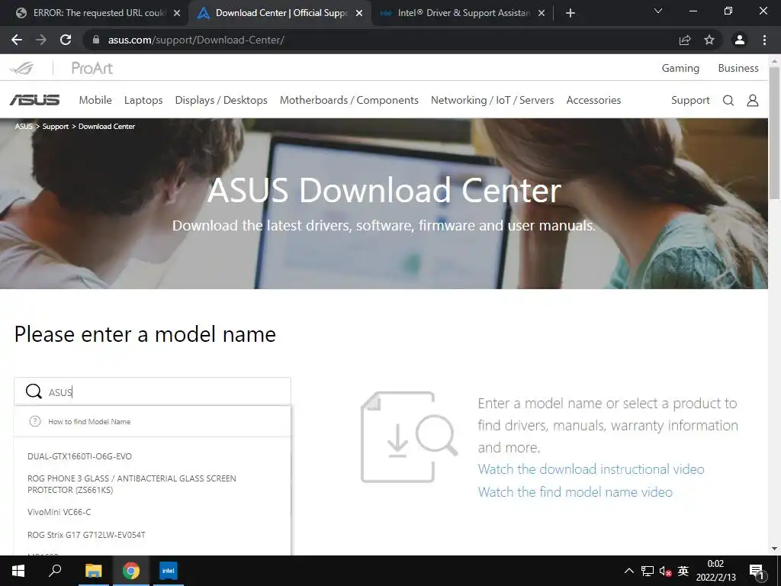Open the Windows Start menu

[18, 571]
